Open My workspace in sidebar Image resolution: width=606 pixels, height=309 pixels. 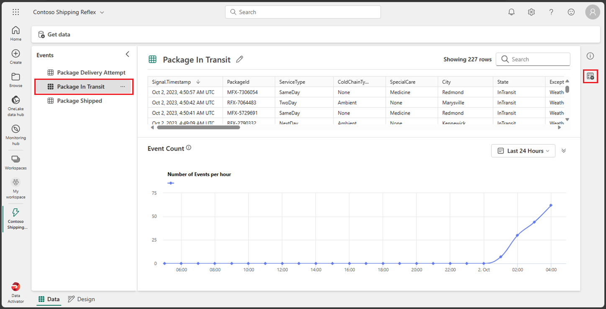tap(15, 189)
